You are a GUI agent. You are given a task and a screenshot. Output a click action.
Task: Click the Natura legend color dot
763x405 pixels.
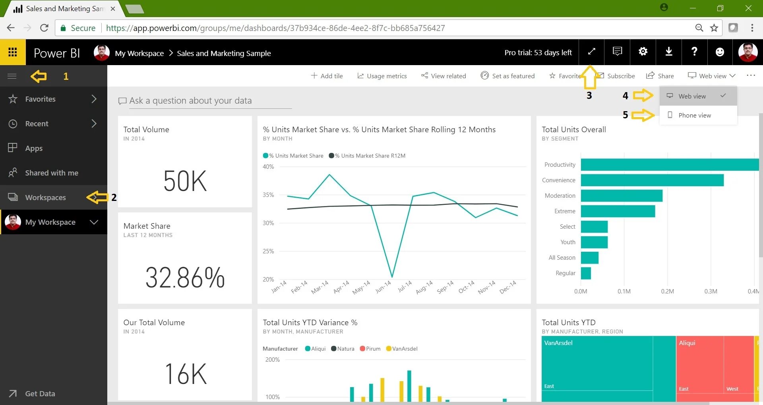[x=334, y=349]
